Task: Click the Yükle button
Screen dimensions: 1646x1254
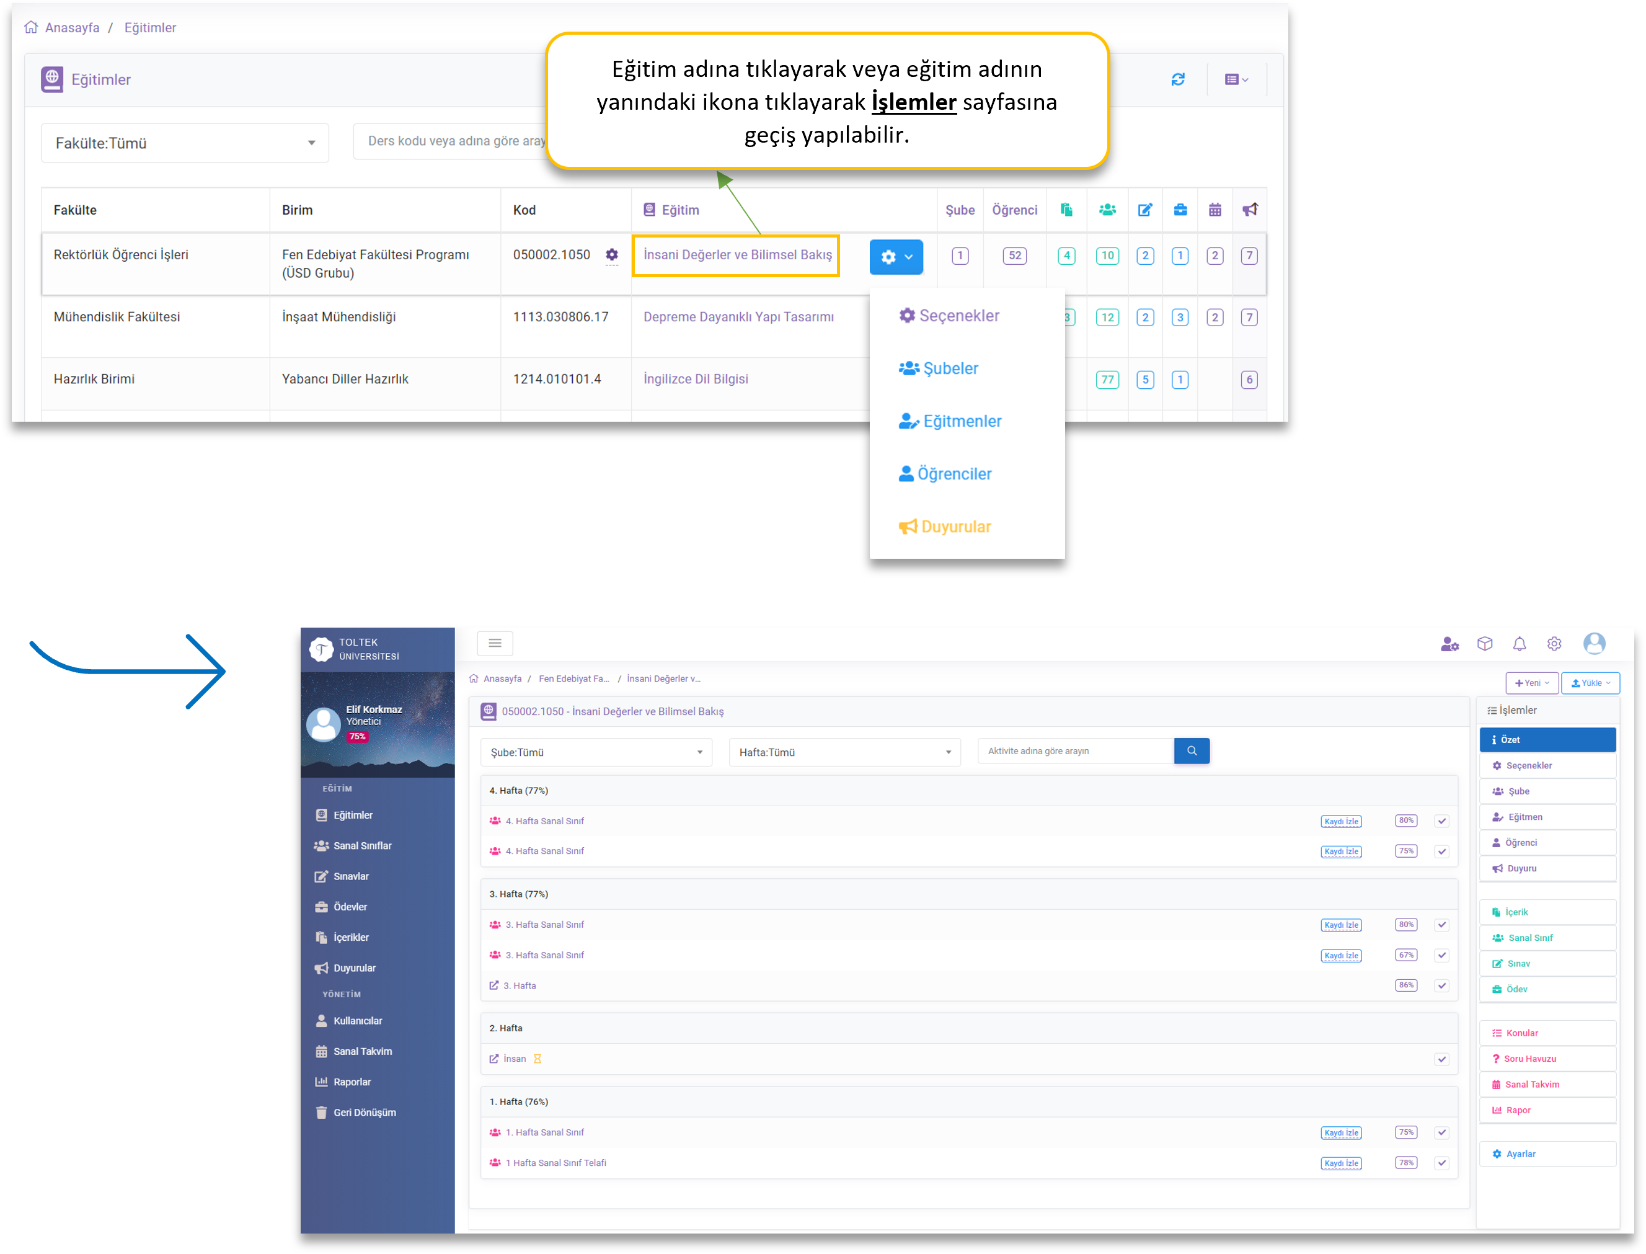Action: click(x=1590, y=683)
